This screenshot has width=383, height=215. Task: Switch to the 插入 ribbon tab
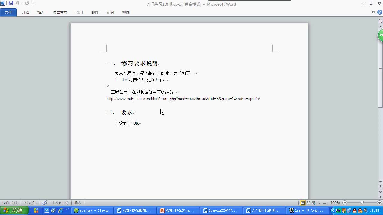point(41,12)
